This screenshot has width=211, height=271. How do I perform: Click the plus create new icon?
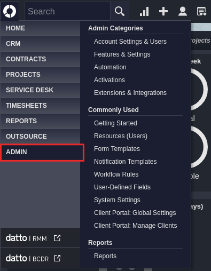(x=163, y=11)
